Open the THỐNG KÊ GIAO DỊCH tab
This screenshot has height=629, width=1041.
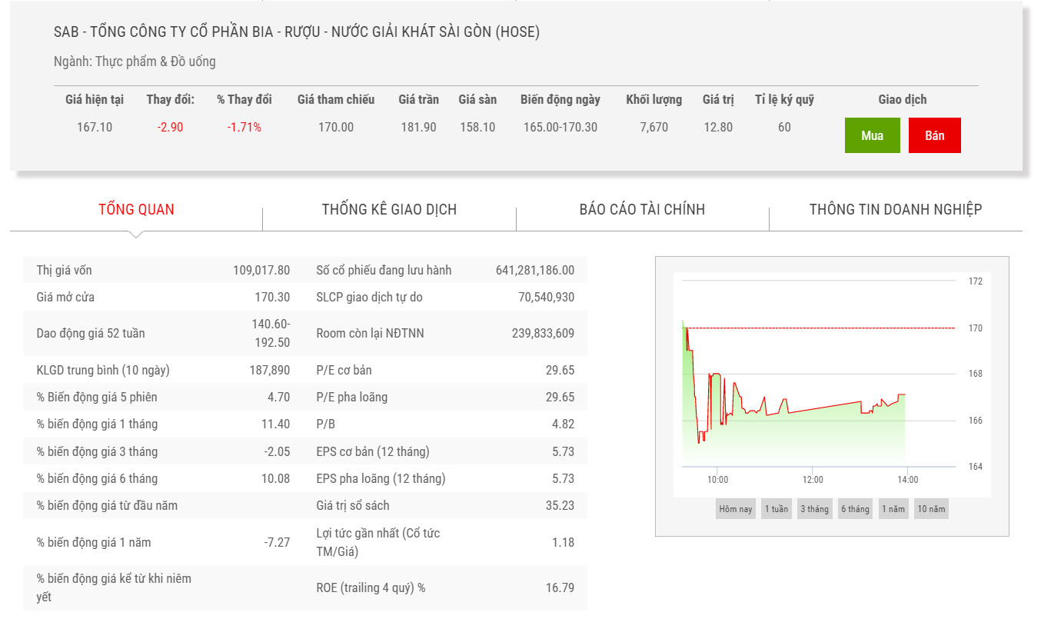click(389, 209)
